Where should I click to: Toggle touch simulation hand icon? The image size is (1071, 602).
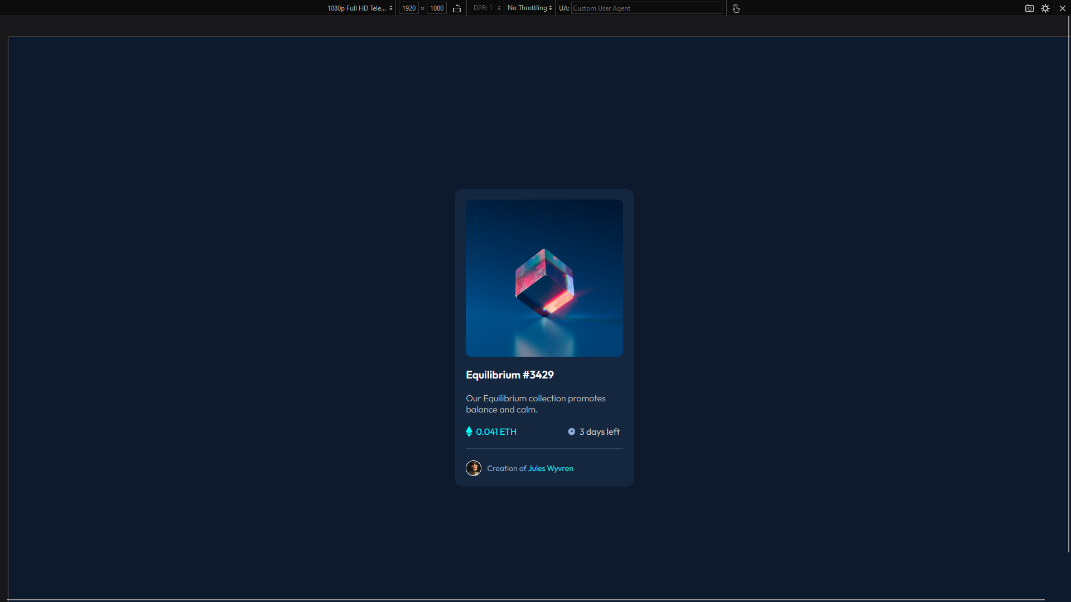736,8
